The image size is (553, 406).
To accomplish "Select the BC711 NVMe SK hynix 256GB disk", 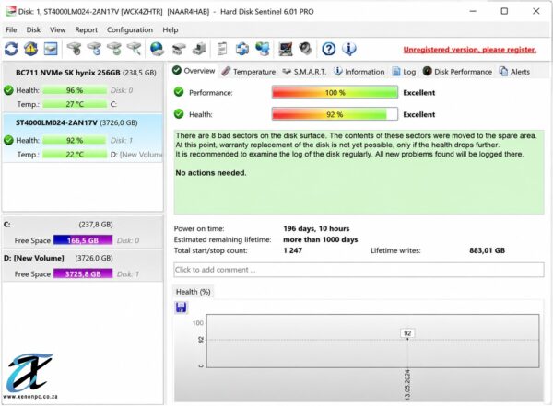I will (x=83, y=88).
